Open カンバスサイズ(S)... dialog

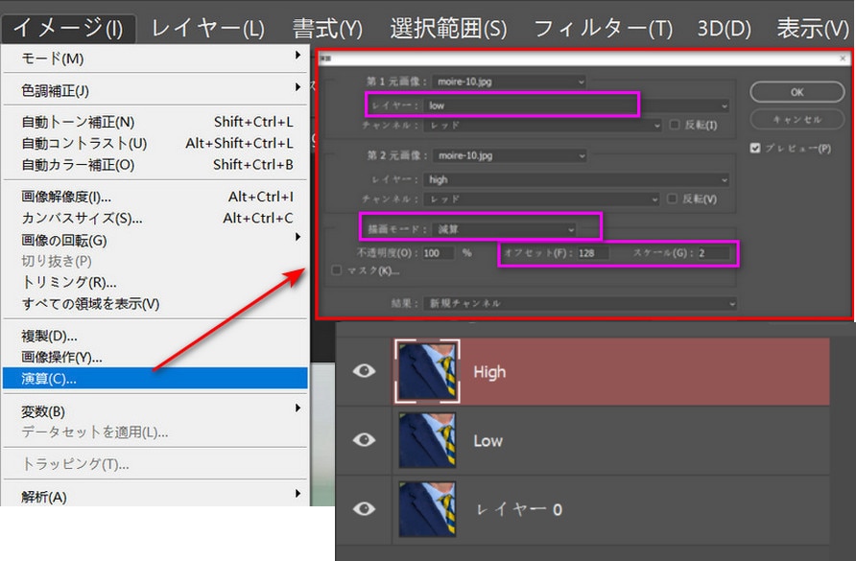pos(155,218)
